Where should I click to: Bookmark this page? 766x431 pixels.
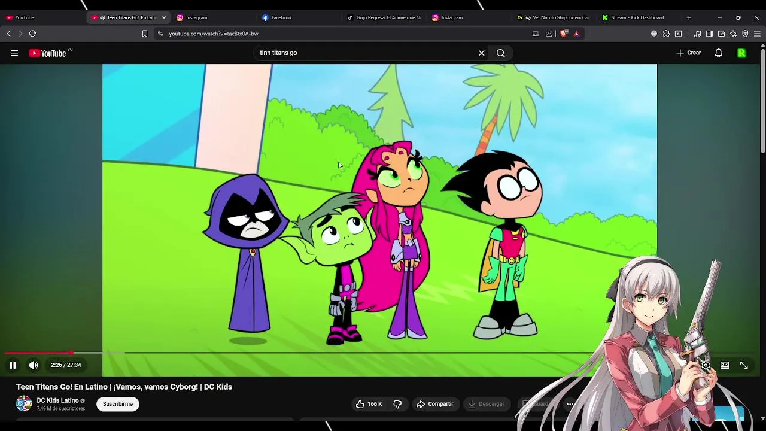(x=144, y=34)
